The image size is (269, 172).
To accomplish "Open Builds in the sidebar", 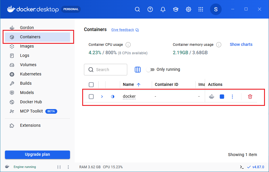I will point(37,83).
